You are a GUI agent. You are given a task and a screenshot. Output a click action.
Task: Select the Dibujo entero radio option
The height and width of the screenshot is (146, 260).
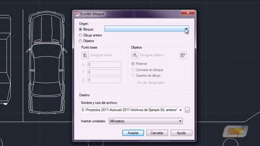tap(80, 35)
